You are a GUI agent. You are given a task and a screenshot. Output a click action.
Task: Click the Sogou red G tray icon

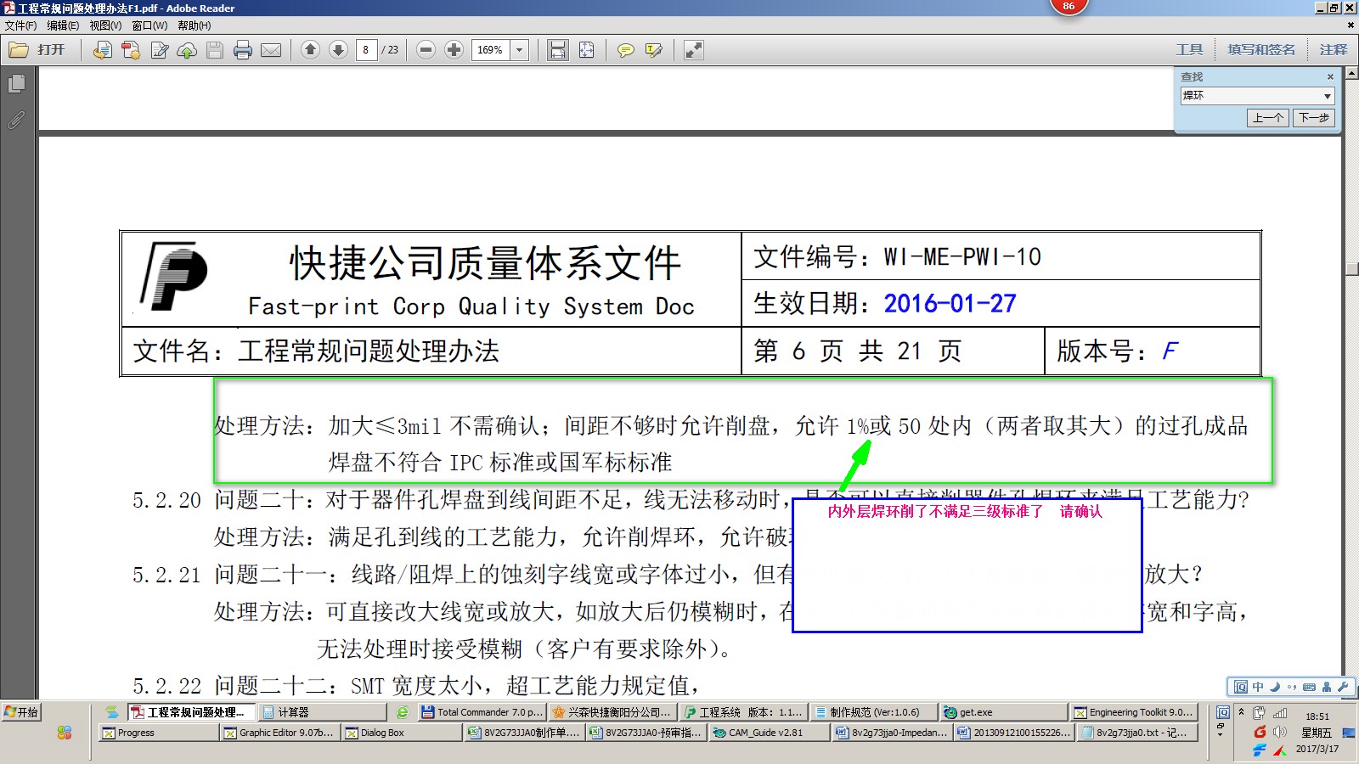coord(1260,732)
